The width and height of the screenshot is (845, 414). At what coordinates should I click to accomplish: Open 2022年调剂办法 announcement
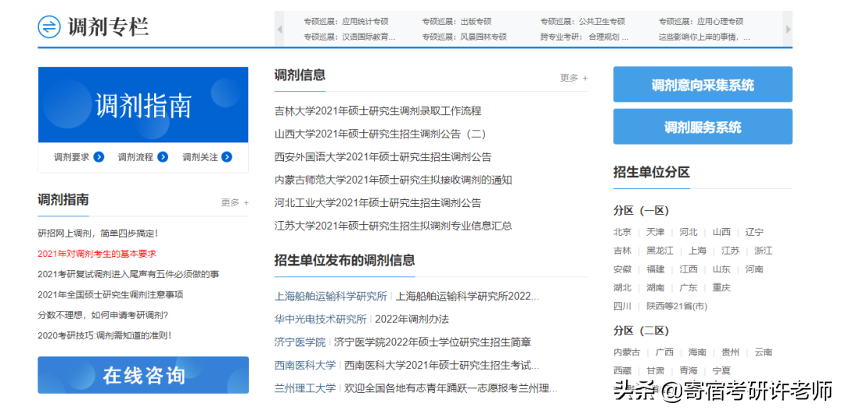tap(412, 319)
